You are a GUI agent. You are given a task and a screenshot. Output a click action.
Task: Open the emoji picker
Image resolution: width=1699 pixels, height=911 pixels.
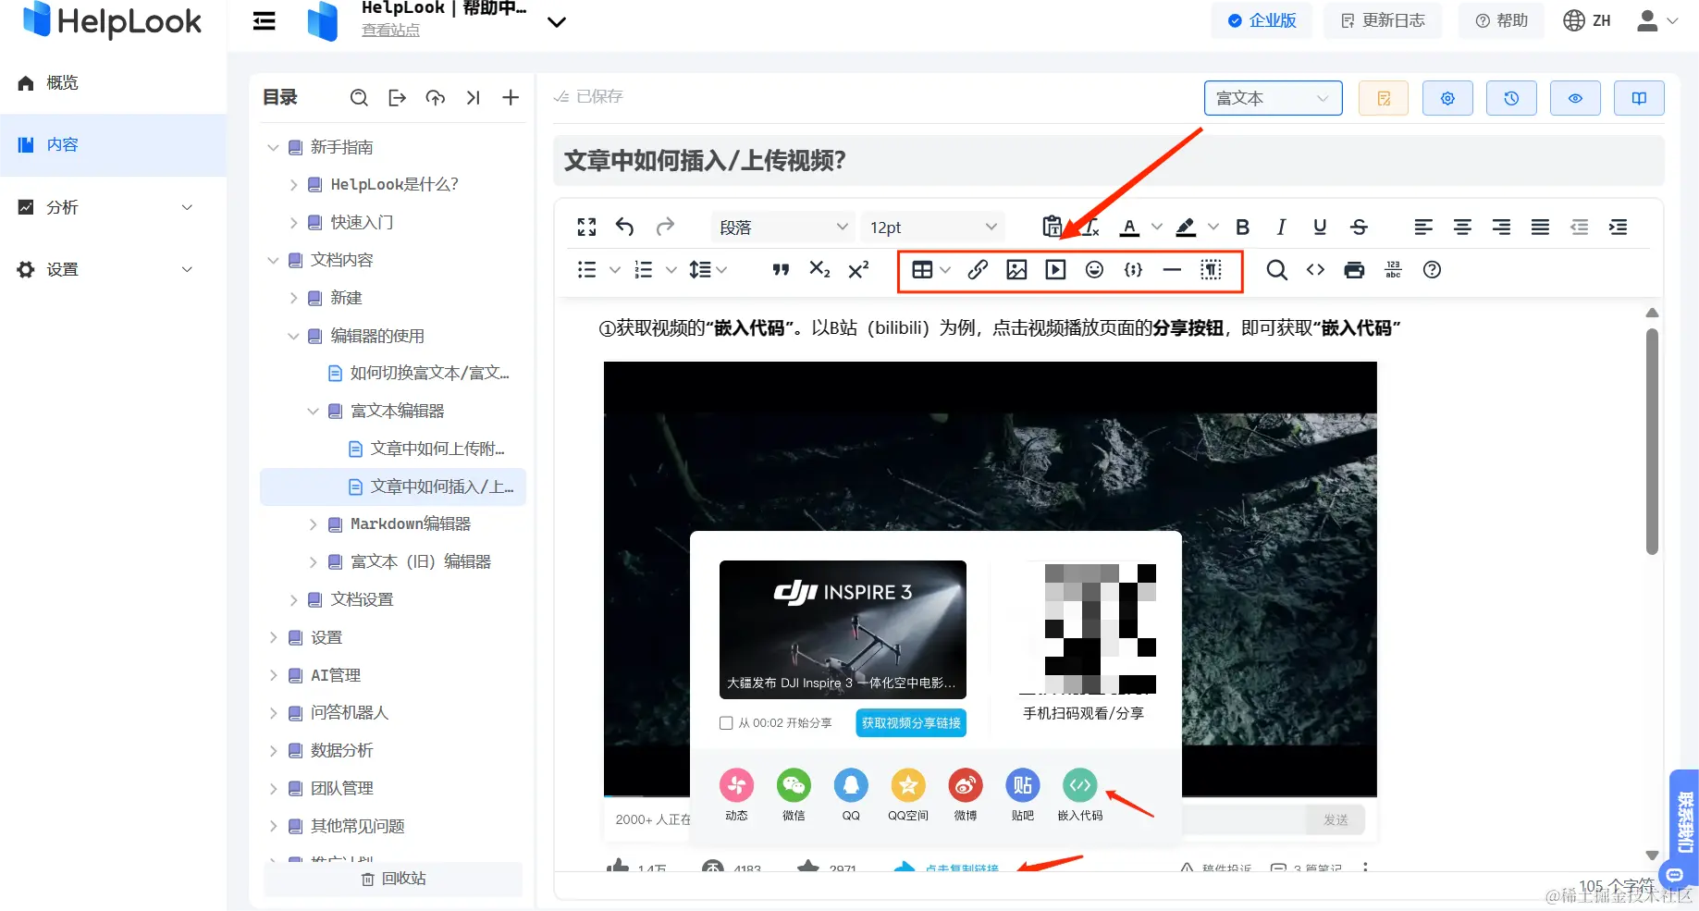tap(1094, 269)
